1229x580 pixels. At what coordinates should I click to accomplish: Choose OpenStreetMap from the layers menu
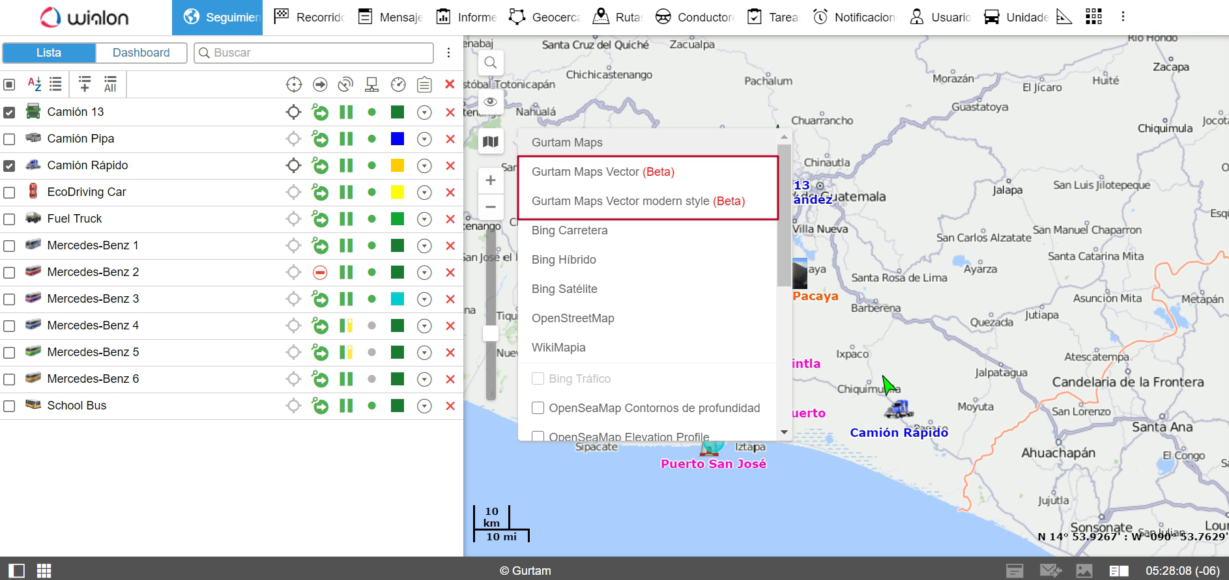click(x=573, y=318)
